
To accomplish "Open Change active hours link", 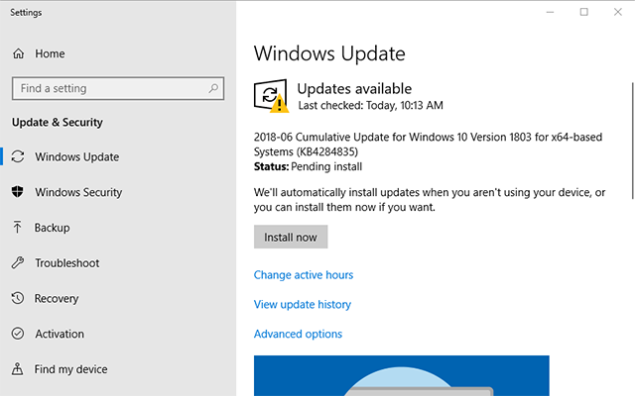I will click(304, 275).
